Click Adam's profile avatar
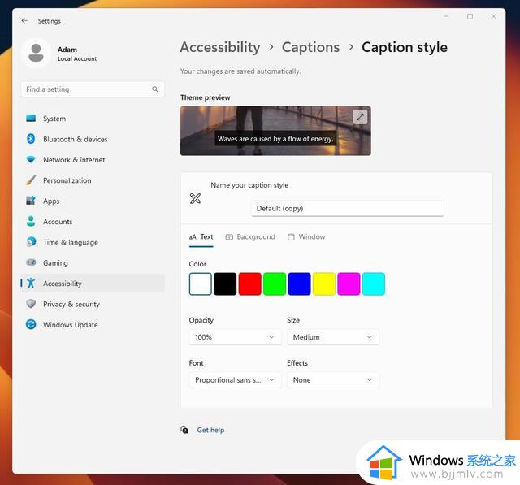 (x=36, y=53)
